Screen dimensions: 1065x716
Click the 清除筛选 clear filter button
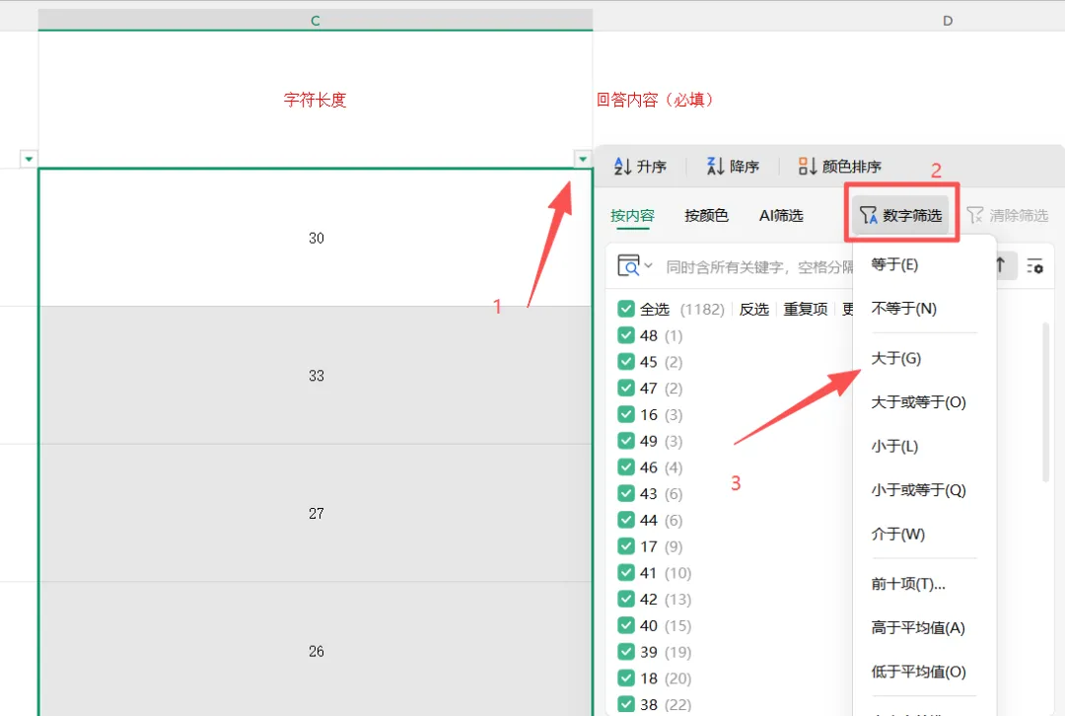pos(1007,215)
